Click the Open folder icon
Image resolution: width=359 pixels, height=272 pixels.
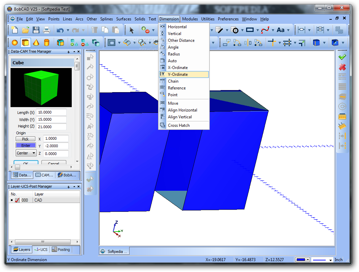25,30
